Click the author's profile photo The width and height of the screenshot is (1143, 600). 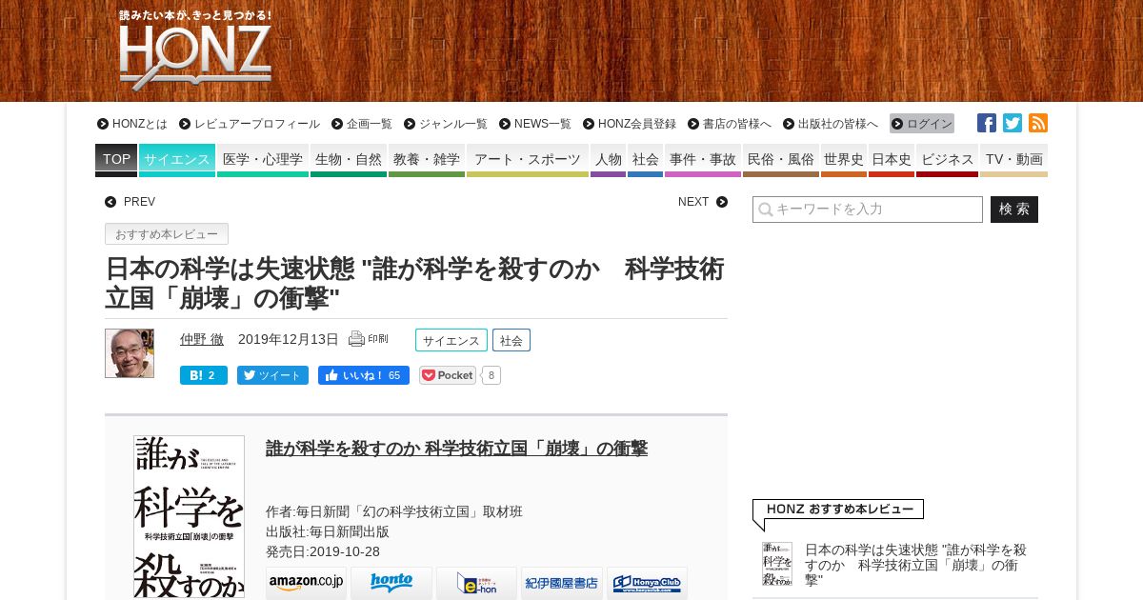pos(130,353)
